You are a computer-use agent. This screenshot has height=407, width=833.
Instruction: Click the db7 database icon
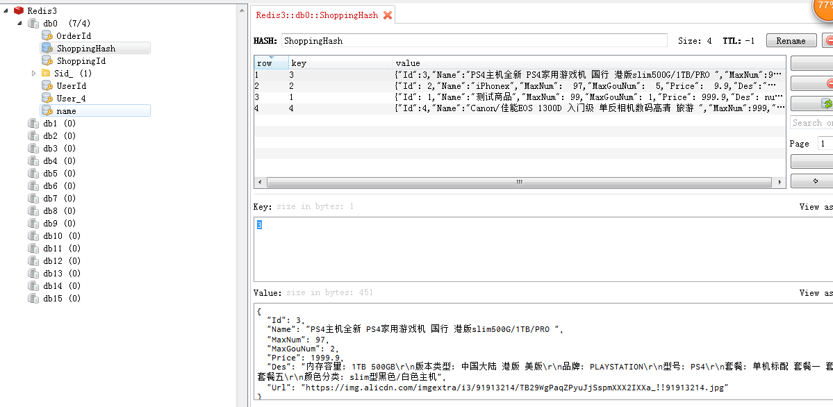click(33, 198)
